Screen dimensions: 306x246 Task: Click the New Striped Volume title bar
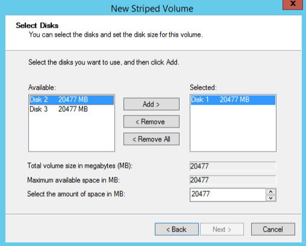(152, 8)
